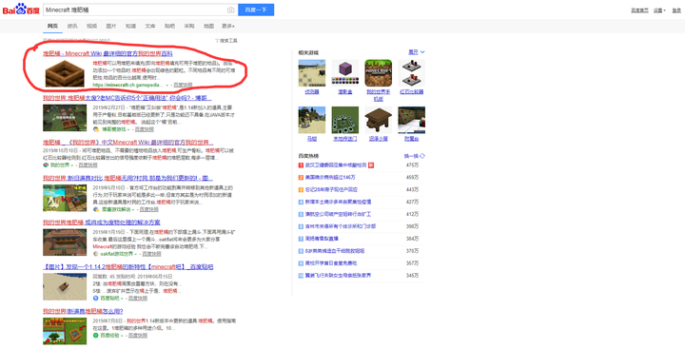Click the 百度一下 search button
Image resolution: width=685 pixels, height=349 pixels.
[x=256, y=10]
